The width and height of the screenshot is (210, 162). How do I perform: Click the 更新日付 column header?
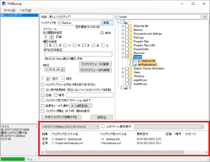point(150,134)
